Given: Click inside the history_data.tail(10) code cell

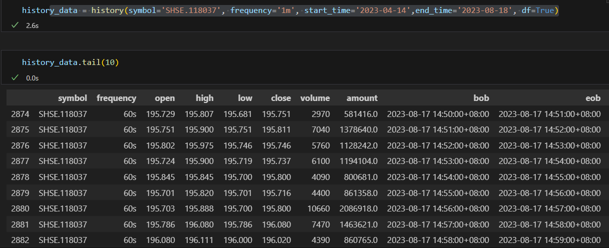Looking at the screenshot, I should coord(304,62).
